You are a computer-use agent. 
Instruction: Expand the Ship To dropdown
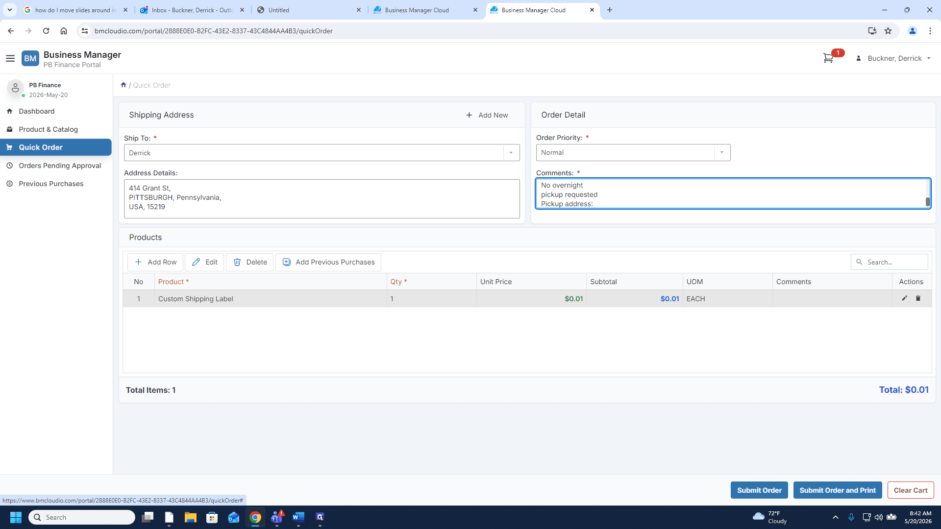511,153
